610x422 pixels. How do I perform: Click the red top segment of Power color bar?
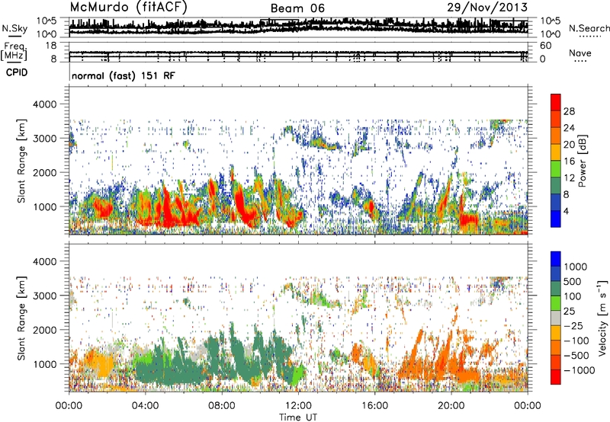pos(556,103)
